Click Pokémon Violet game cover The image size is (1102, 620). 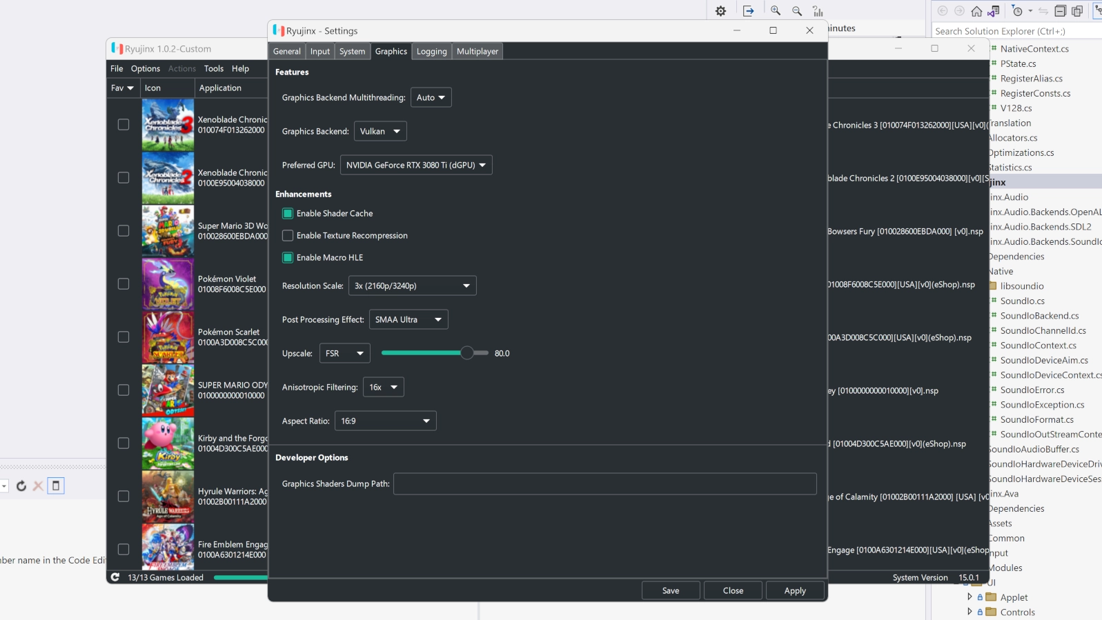click(x=168, y=284)
